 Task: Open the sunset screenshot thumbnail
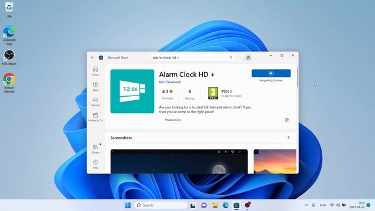(x=275, y=162)
